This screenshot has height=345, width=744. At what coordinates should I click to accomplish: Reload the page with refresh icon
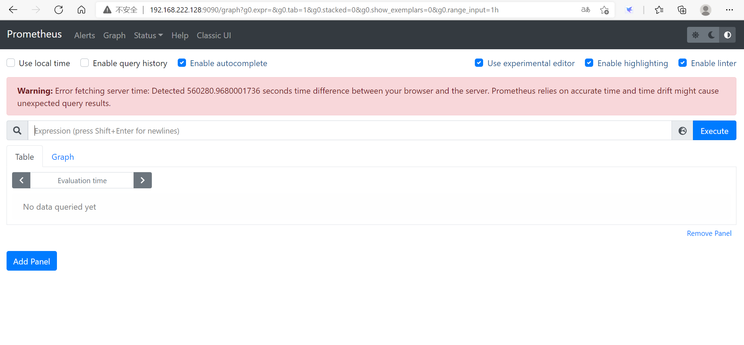(59, 10)
